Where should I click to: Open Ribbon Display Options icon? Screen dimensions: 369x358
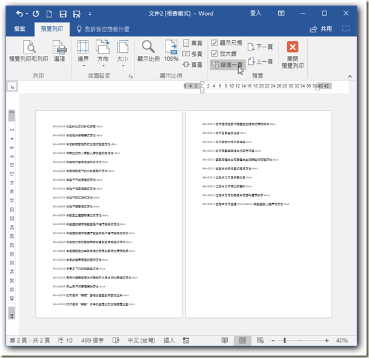click(x=281, y=13)
